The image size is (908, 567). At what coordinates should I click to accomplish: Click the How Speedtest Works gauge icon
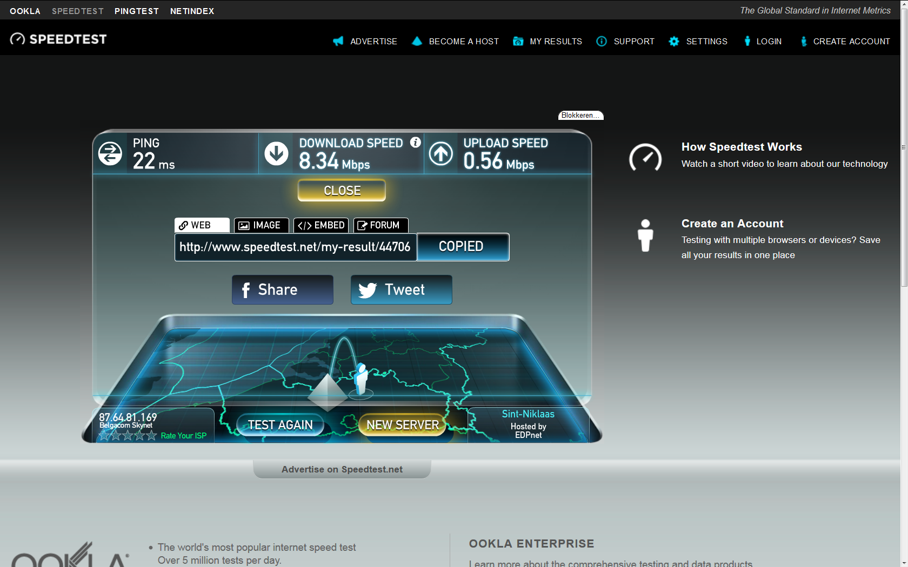(645, 158)
